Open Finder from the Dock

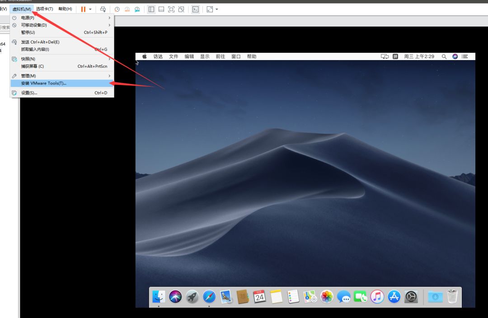tap(159, 296)
